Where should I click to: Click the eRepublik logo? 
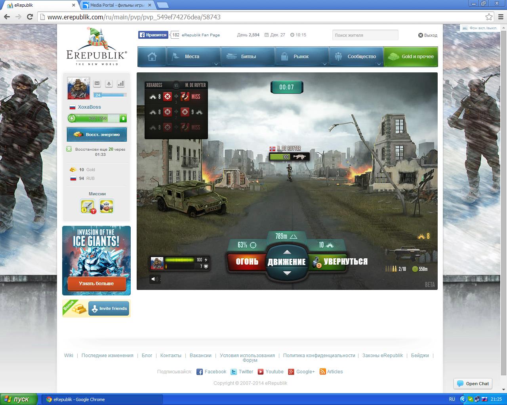click(97, 47)
